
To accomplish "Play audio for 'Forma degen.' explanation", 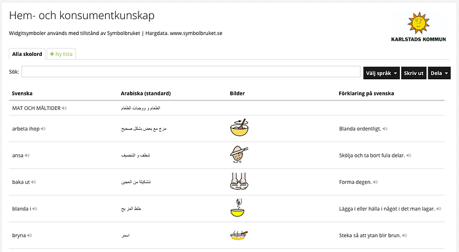I will coord(375,182).
